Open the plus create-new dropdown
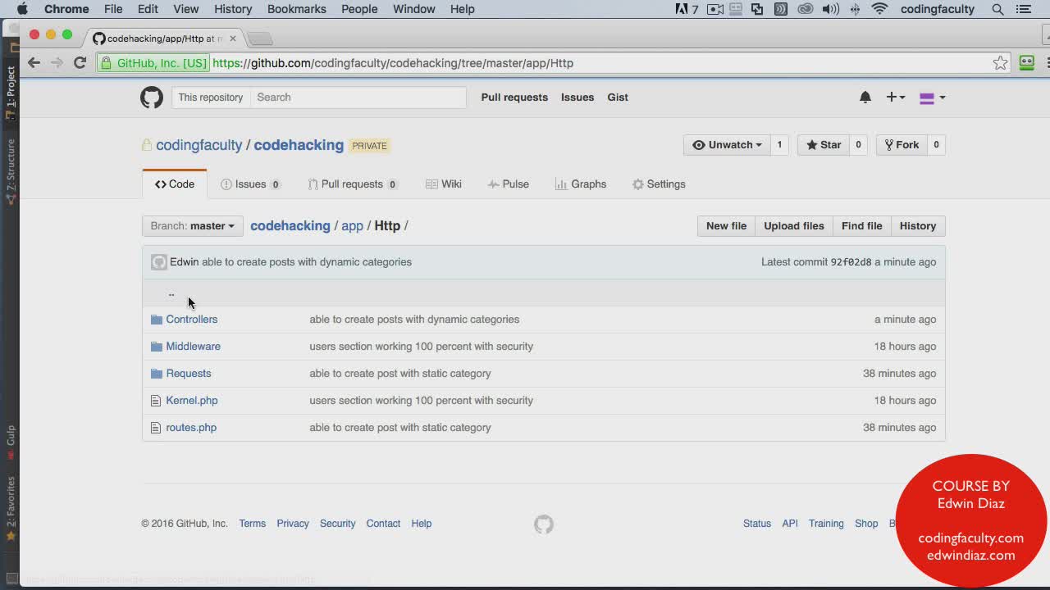Viewport: 1050px width, 590px height. pos(896,98)
